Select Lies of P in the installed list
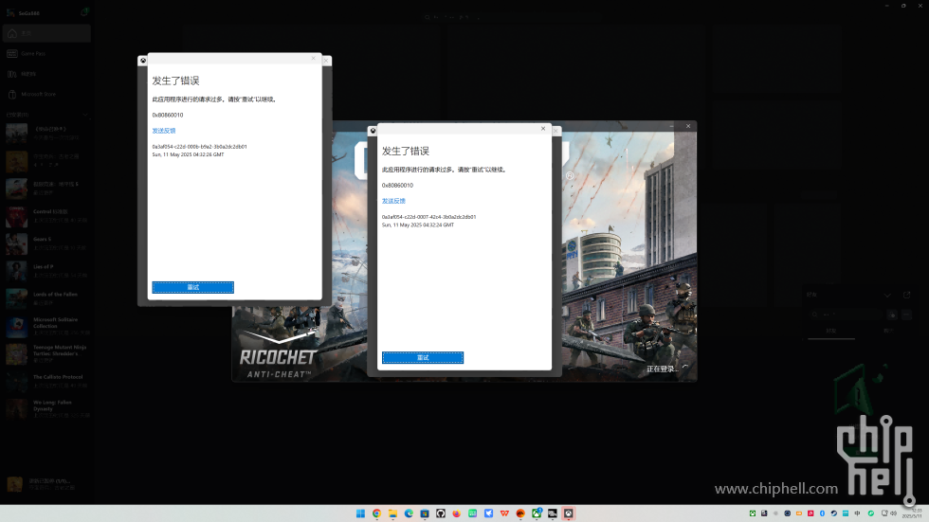This screenshot has width=929, height=522. (x=46, y=271)
